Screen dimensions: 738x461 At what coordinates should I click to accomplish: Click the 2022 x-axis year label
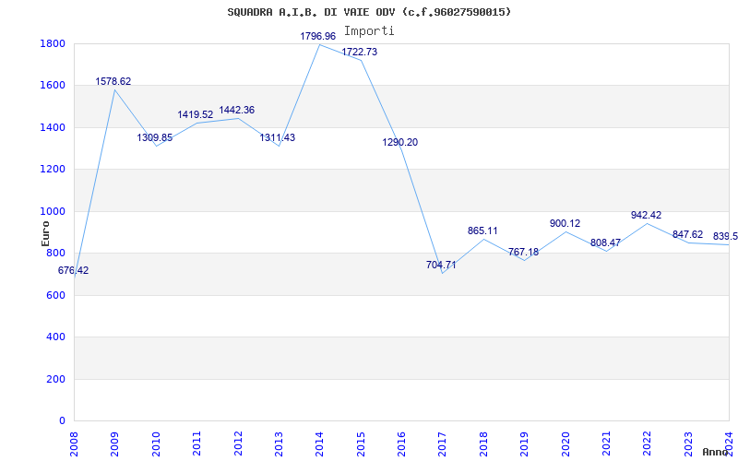click(648, 443)
